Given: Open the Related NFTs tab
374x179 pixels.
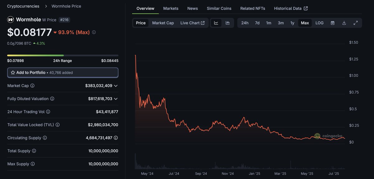Looking at the screenshot, I should [x=253, y=8].
